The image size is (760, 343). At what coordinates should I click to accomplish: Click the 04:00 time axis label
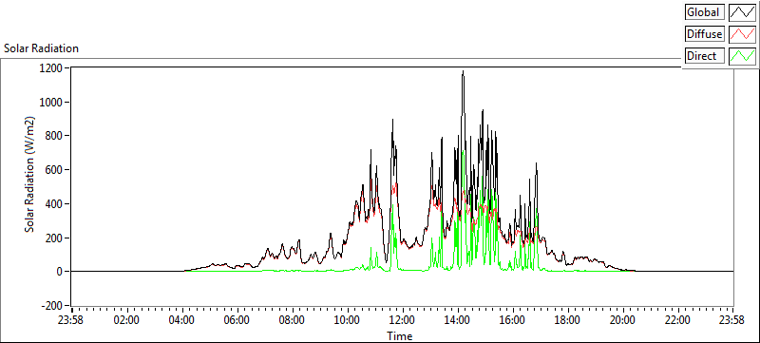point(182,320)
